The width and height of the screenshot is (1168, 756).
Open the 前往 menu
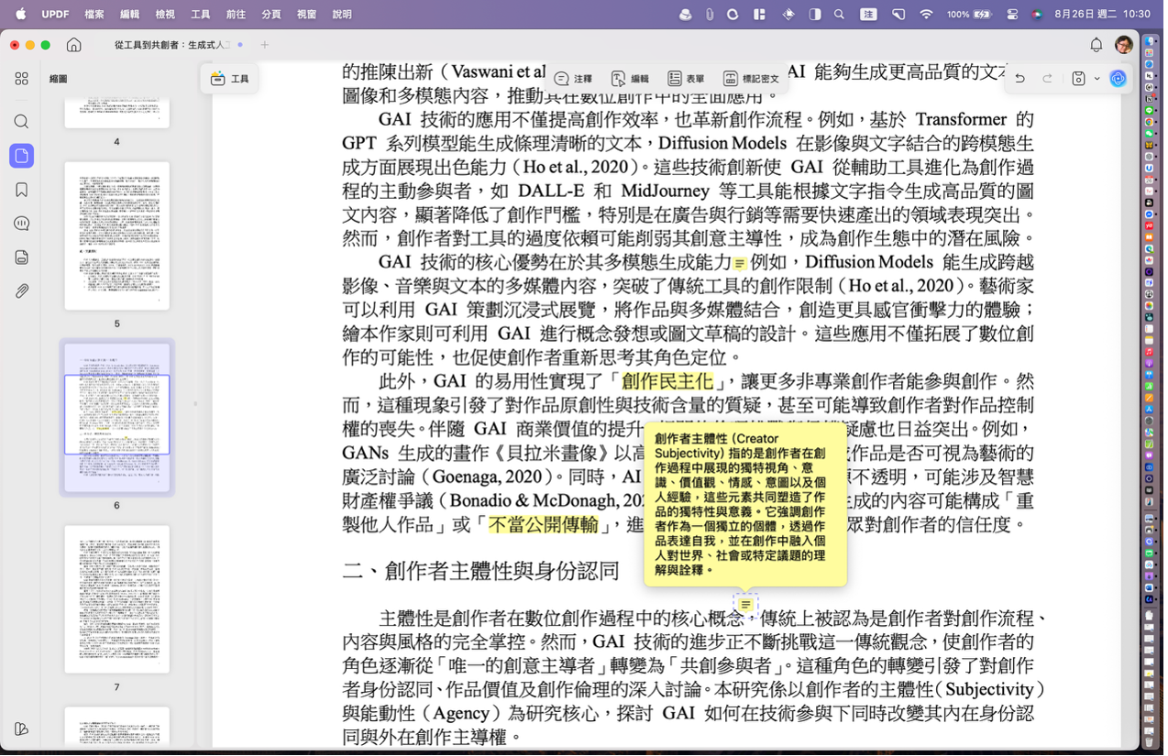coord(236,15)
